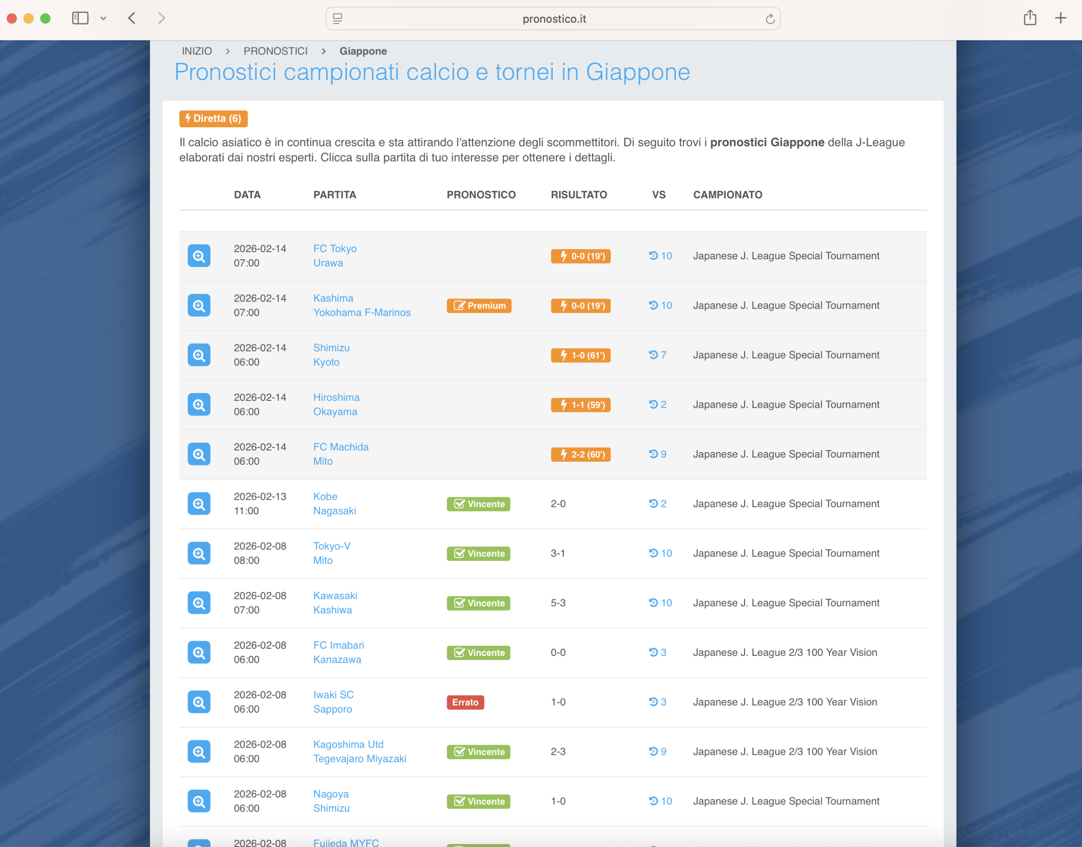This screenshot has width=1082, height=847.
Task: Open details magnifier for Shimizu vs Kyoto row
Action: click(199, 355)
